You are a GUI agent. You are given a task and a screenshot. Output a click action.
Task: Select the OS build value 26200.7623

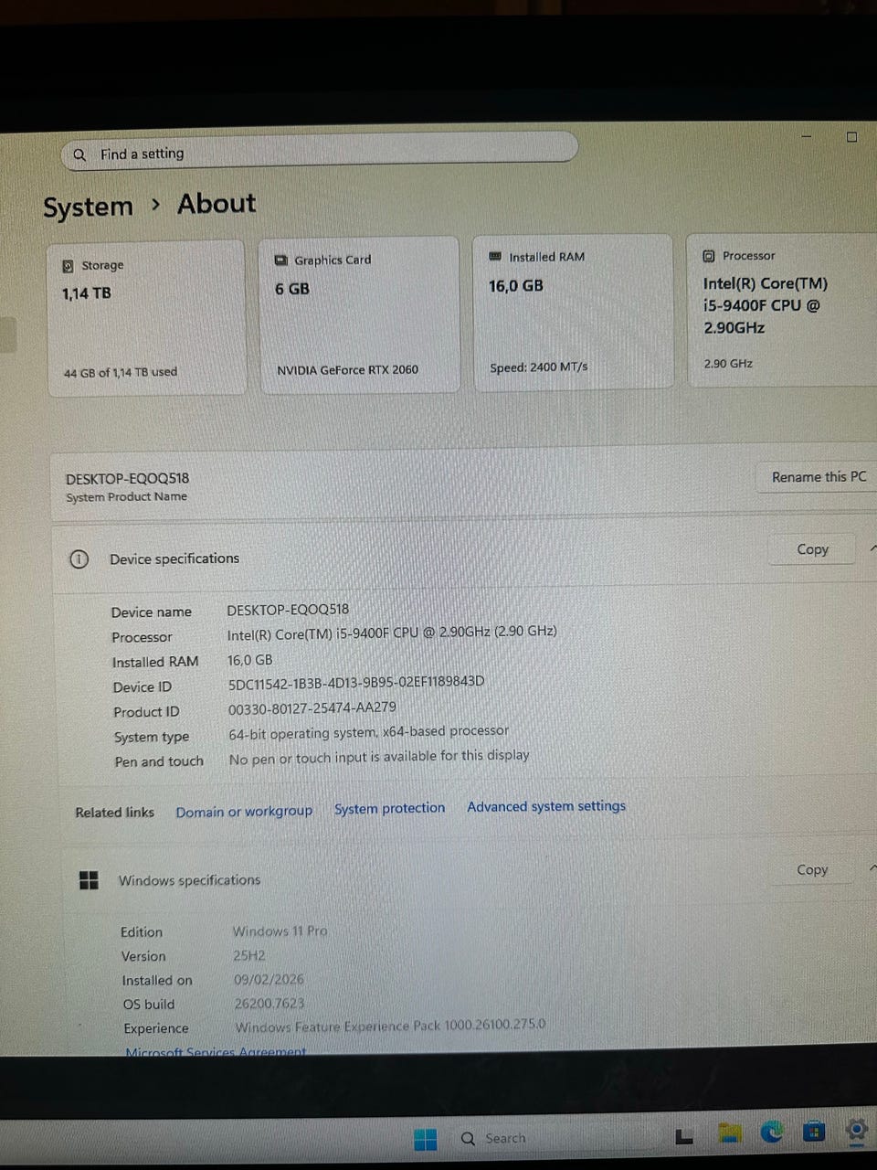(269, 1003)
